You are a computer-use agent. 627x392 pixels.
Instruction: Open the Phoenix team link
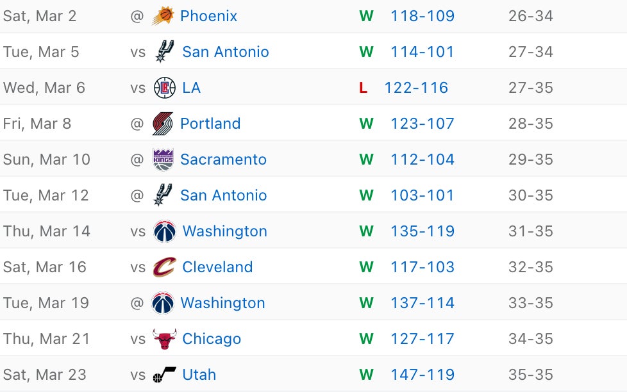(208, 16)
